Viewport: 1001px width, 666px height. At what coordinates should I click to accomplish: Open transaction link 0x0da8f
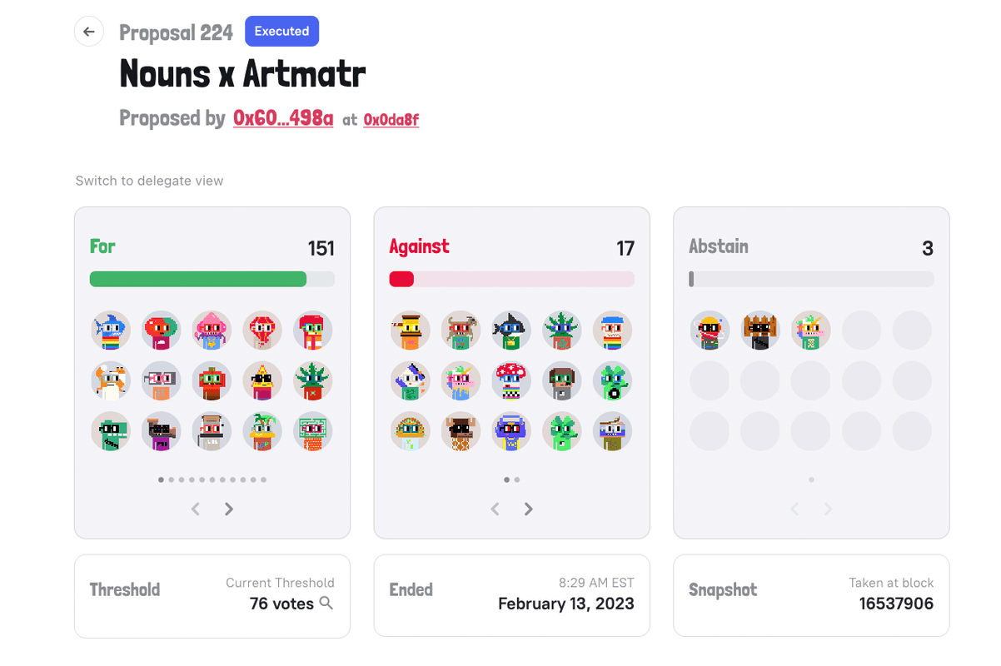391,120
